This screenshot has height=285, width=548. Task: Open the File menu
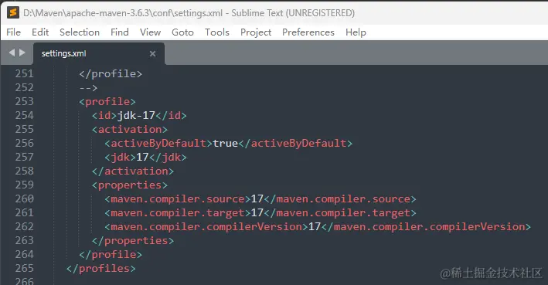[x=14, y=32]
